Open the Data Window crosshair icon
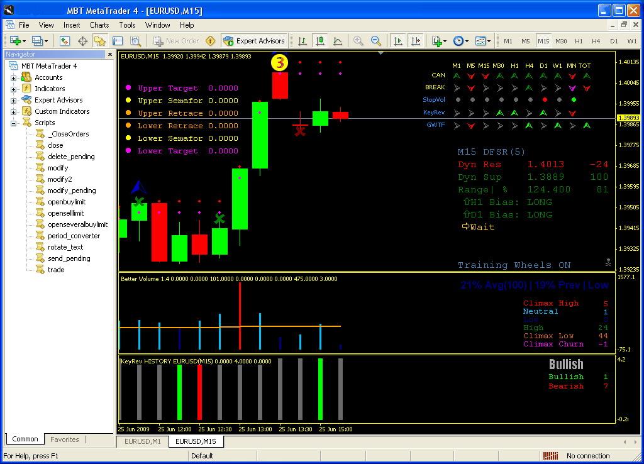Image resolution: width=644 pixels, height=464 pixels. click(x=82, y=41)
